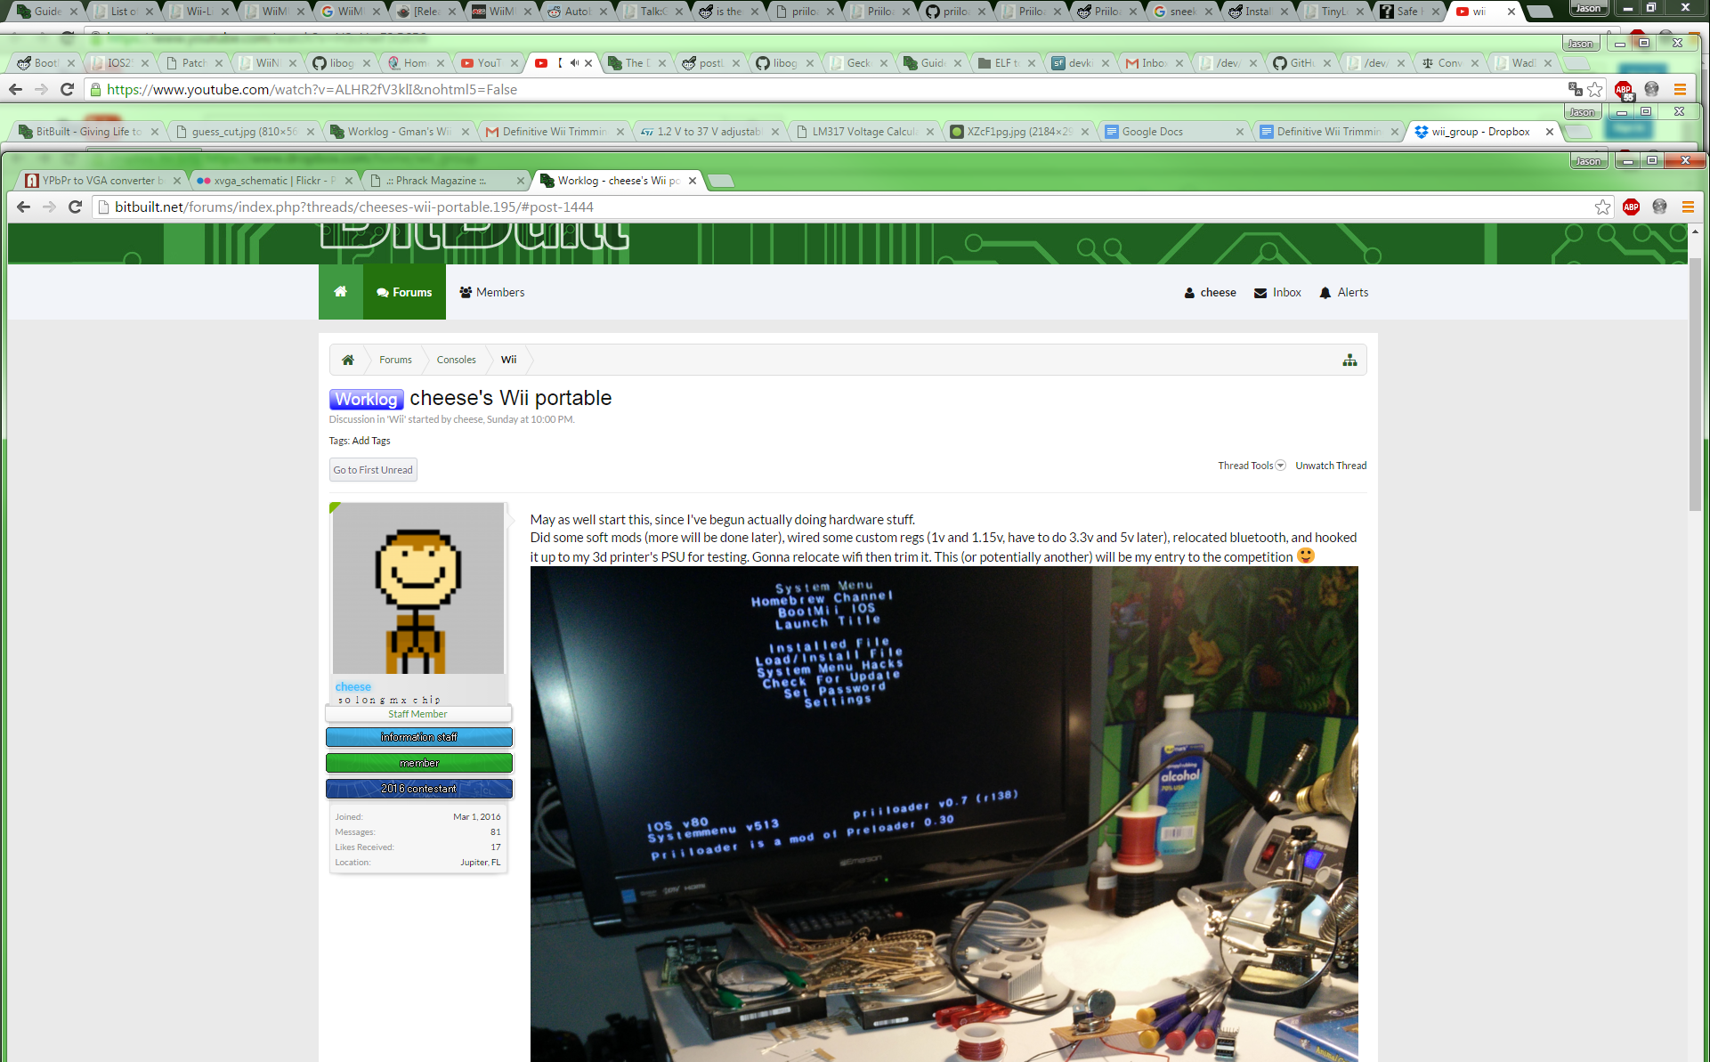Image resolution: width=1710 pixels, height=1062 pixels.
Task: Open the posted Wii setup photo
Action: (944, 814)
